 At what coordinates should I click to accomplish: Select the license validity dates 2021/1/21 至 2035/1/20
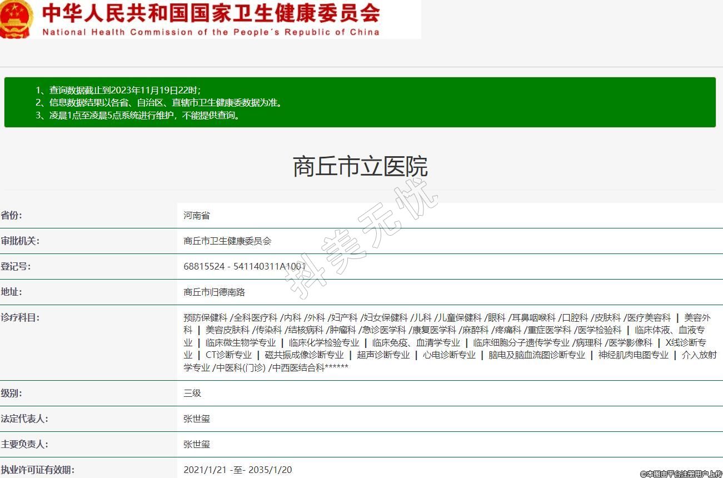click(237, 470)
